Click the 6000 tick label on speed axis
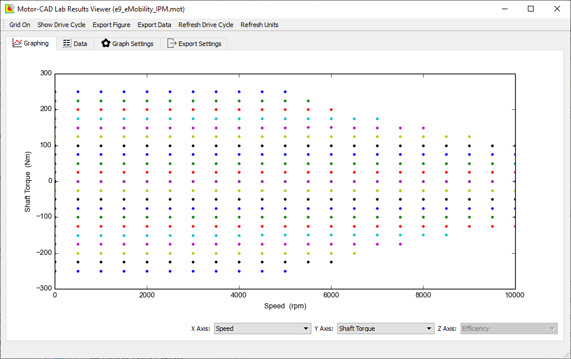Viewport: 571px width, 359px height. (x=331, y=295)
